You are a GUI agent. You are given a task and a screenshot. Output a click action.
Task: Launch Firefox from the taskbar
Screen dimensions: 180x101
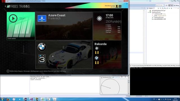[8, 99]
